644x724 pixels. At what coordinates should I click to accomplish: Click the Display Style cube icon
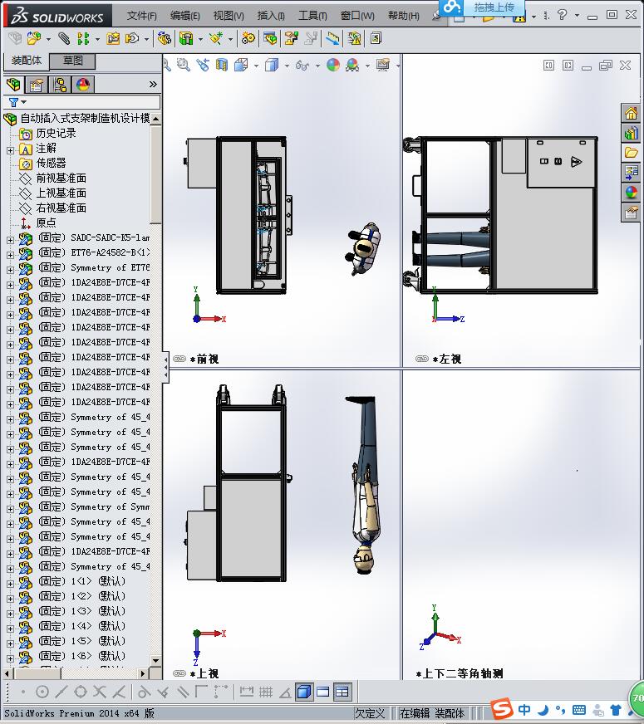272,65
